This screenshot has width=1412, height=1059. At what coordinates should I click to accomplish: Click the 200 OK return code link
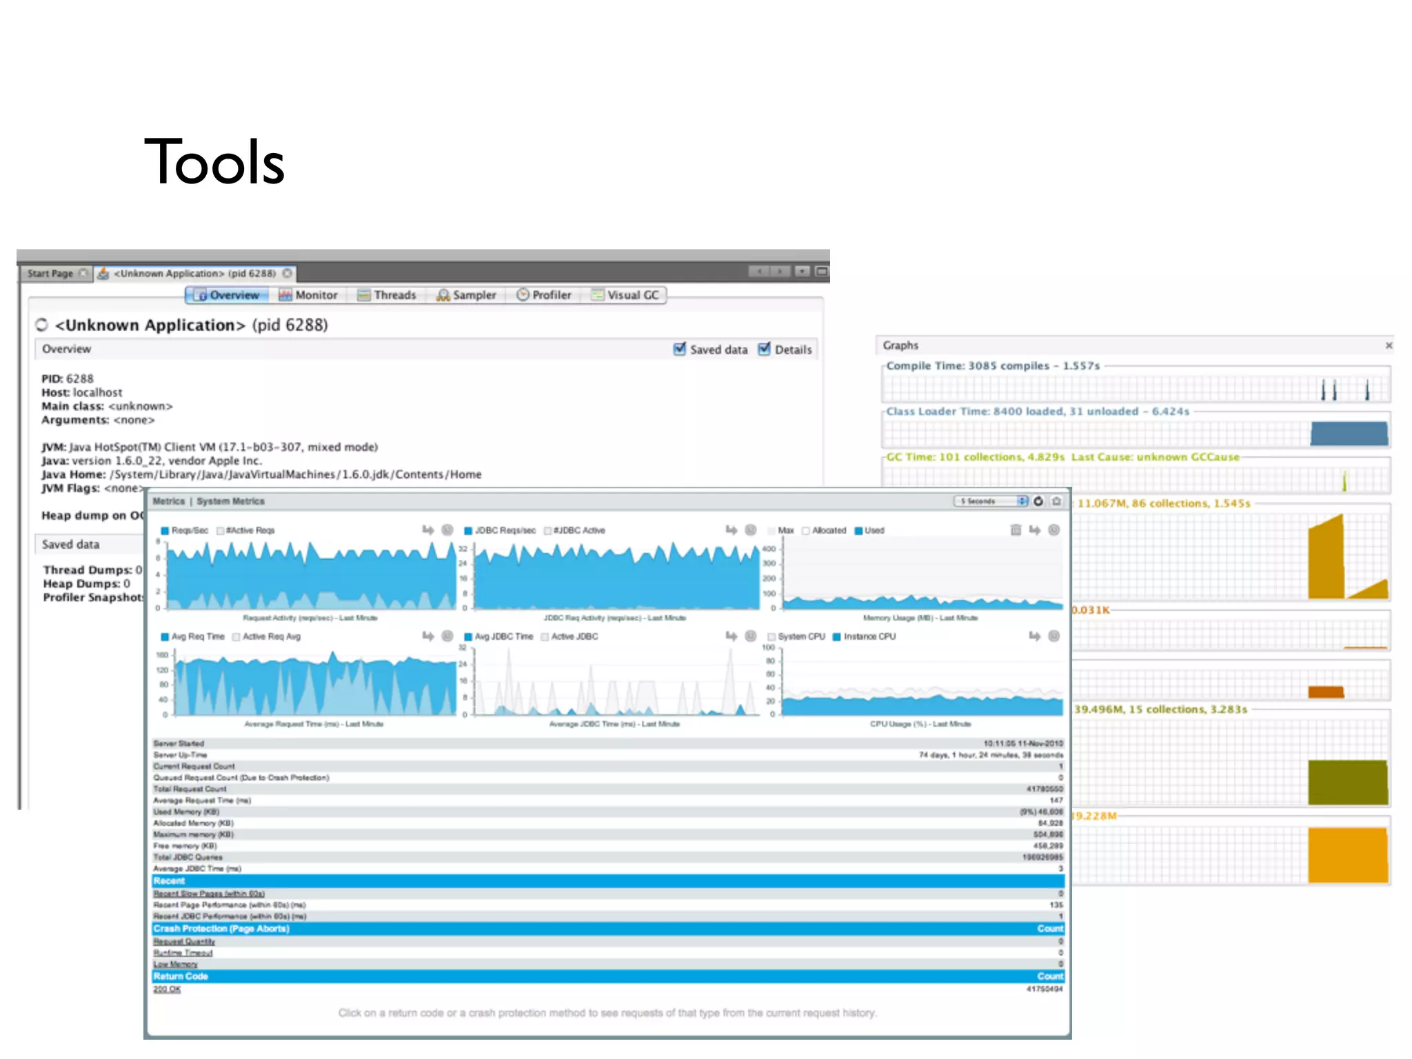pyautogui.click(x=167, y=989)
